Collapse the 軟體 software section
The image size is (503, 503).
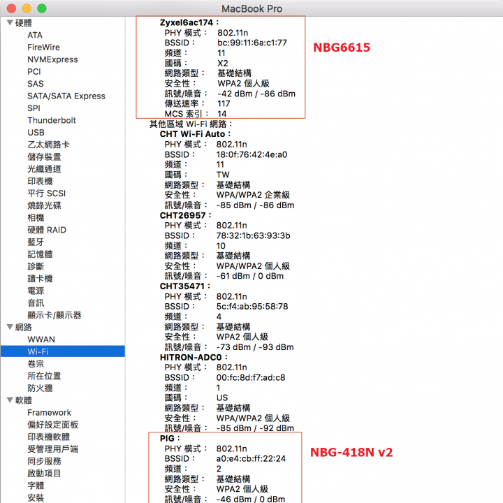pyautogui.click(x=10, y=400)
